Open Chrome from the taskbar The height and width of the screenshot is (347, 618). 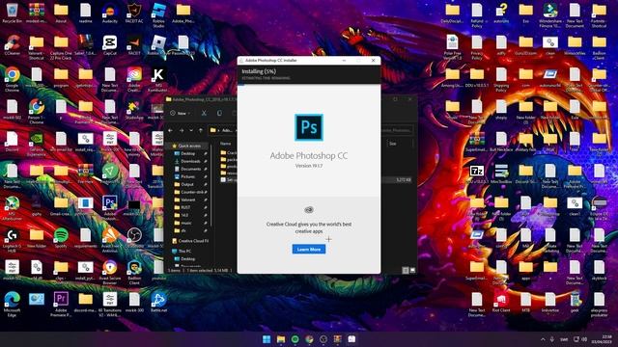tap(309, 339)
